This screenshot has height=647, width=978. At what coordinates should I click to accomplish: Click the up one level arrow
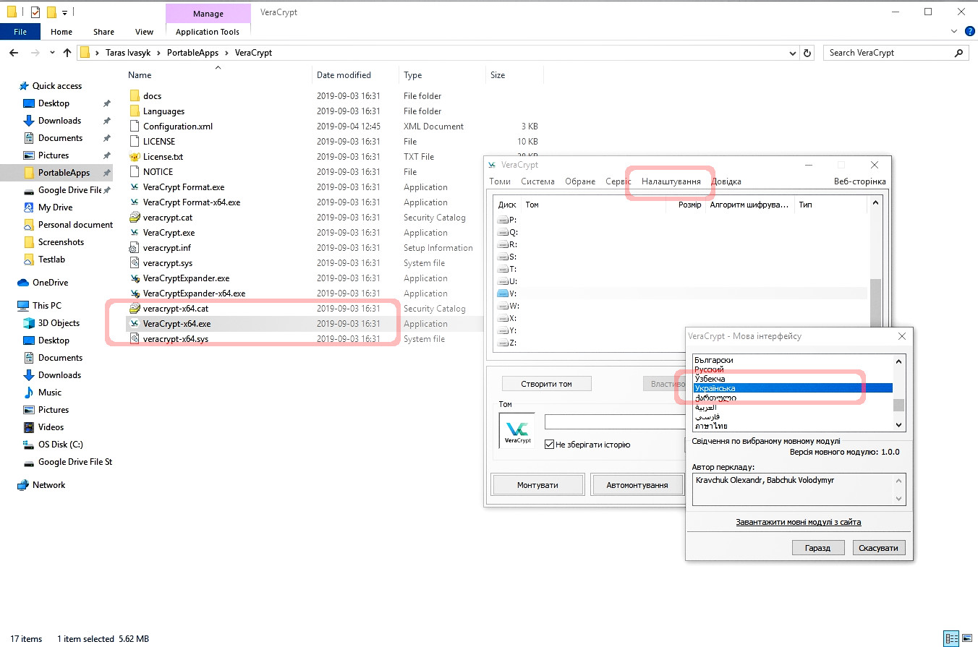67,53
